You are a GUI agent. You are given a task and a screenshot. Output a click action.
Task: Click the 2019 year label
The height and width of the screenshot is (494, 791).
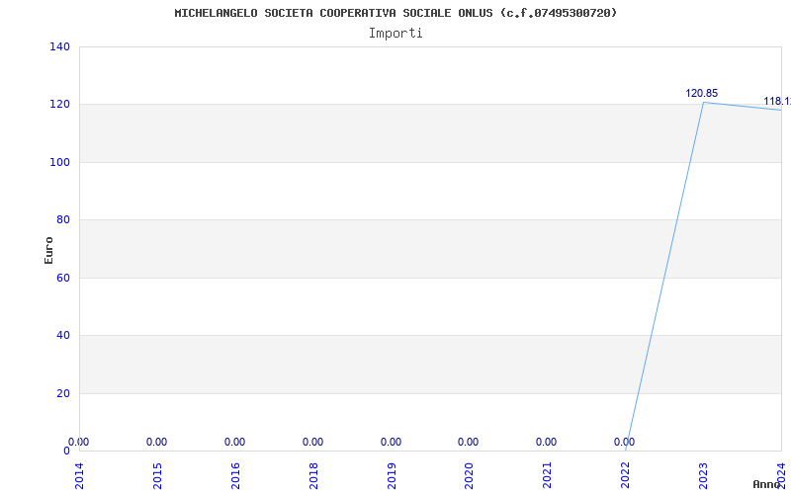392,475
